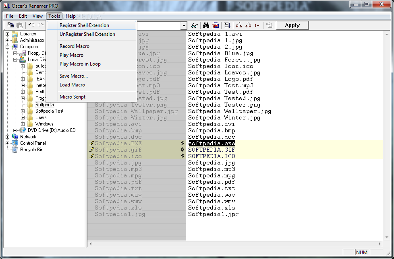Open the File menu
The image size is (394, 259).
click(10, 16)
